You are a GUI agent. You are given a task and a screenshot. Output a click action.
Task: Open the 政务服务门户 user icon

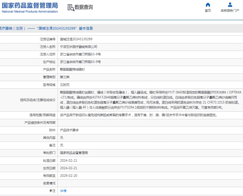click(x=230, y=5)
